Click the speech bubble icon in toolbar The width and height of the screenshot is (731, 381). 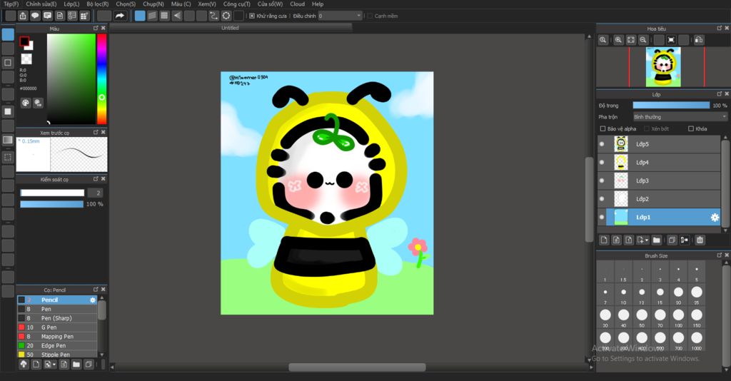[x=35, y=16]
